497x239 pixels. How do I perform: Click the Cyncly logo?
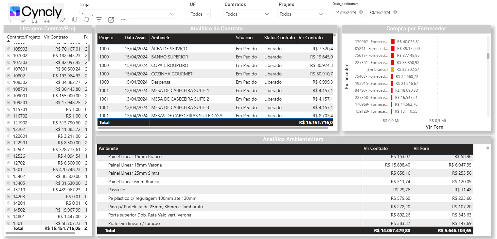pos(36,12)
